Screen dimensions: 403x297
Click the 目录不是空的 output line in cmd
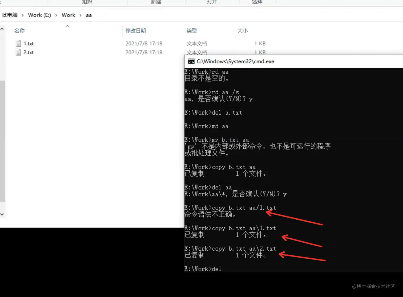(x=207, y=78)
